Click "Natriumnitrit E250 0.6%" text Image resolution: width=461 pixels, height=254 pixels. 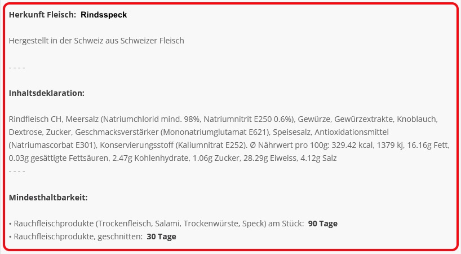(x=247, y=119)
